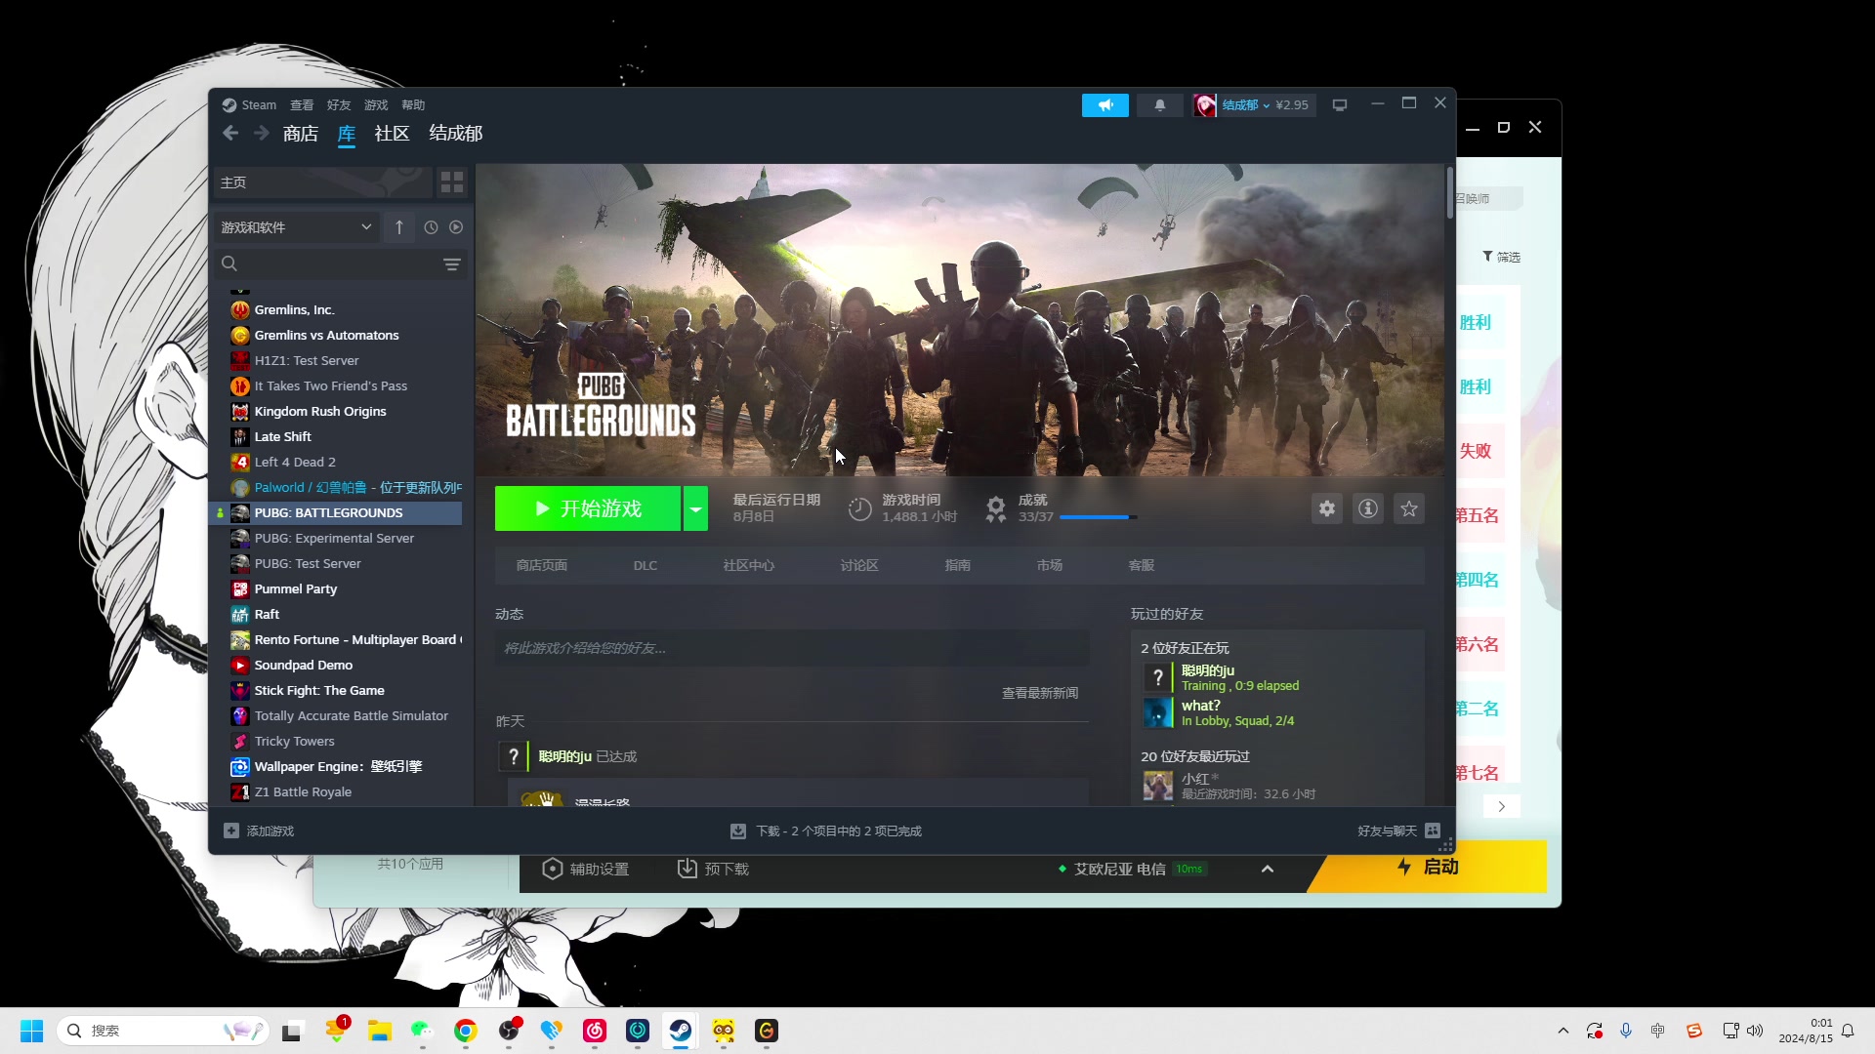Open the Support tab
Viewport: 1875px width, 1054px height.
pos(1141,566)
